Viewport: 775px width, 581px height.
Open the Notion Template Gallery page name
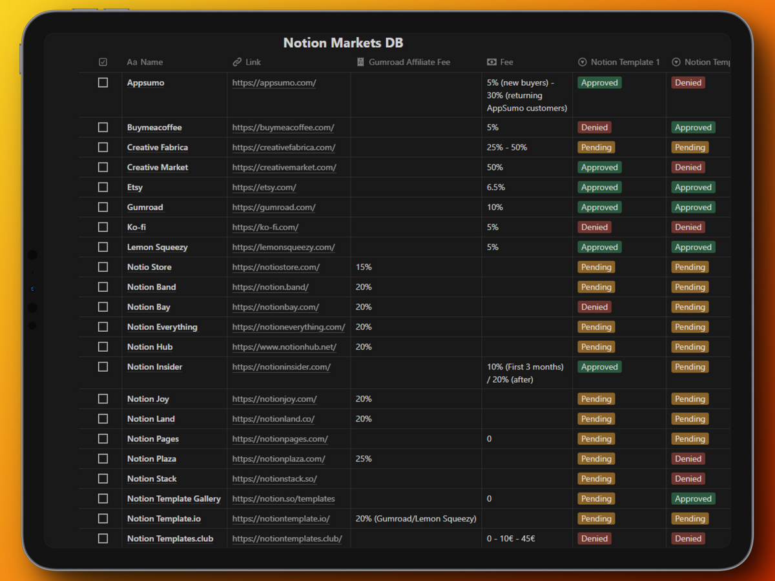[x=174, y=499]
